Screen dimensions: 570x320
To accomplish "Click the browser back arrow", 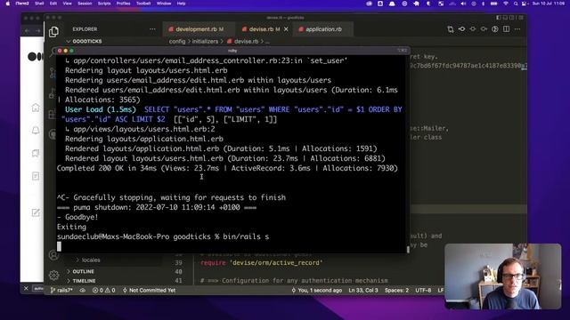I will [x=28, y=31].
